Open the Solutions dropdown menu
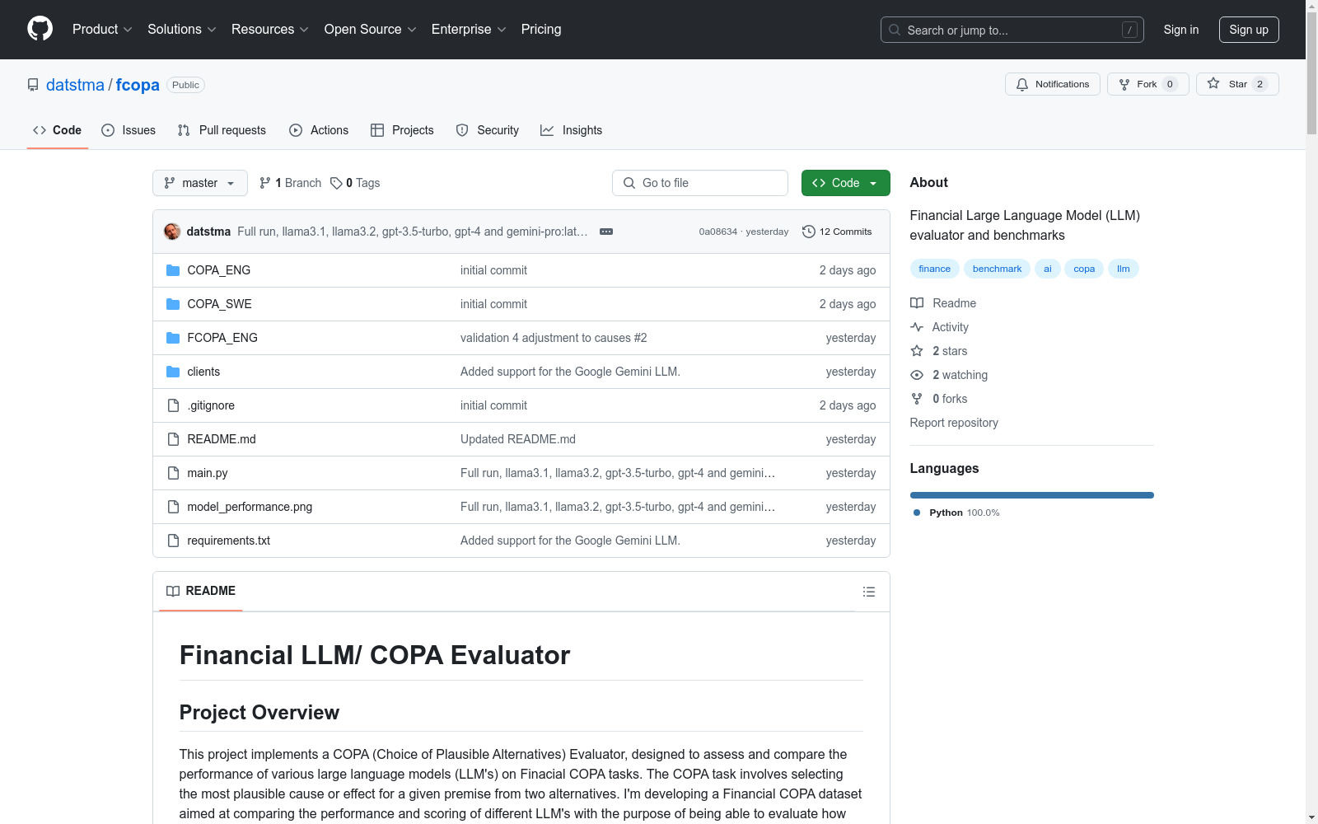Screen dimensions: 1318x824 click(x=182, y=30)
